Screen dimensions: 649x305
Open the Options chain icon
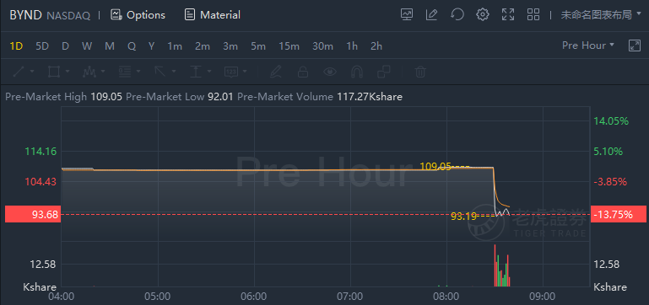(116, 15)
